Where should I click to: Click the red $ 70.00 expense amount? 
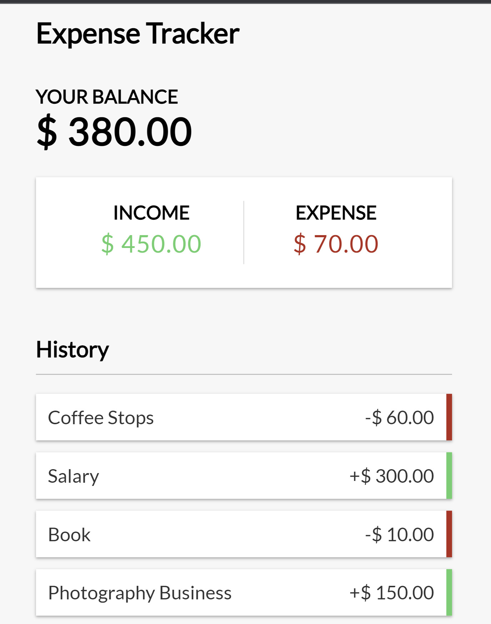coord(336,244)
